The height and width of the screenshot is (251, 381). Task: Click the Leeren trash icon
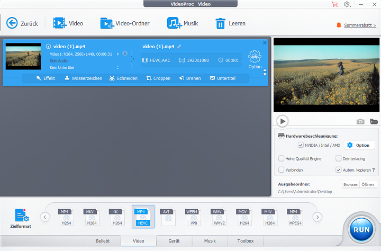point(220,23)
